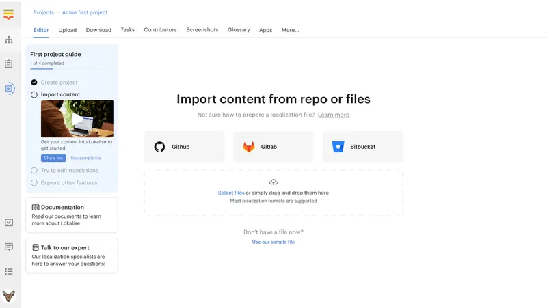547x308 pixels.
Task: Open the list icon in sidebar
Action: pyautogui.click(x=9, y=271)
